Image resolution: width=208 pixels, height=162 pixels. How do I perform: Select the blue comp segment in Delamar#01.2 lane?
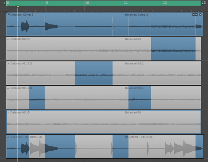click(94, 73)
